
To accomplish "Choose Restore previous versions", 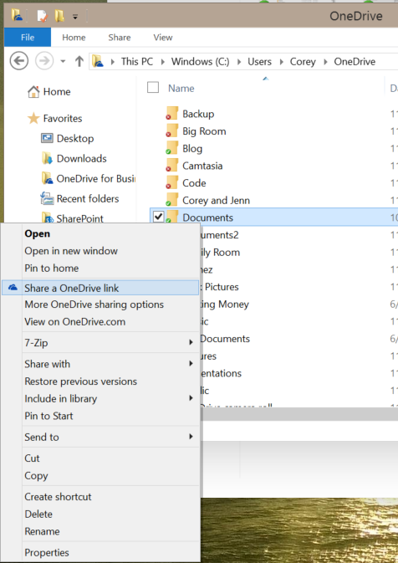I will [81, 381].
